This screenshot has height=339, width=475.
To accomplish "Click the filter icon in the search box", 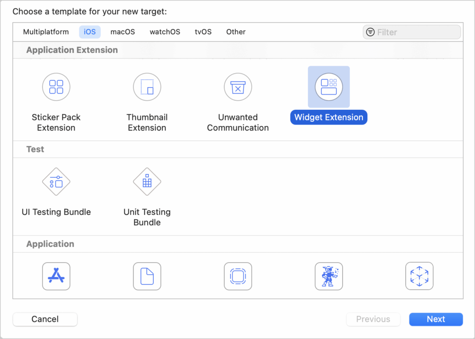I will 370,32.
